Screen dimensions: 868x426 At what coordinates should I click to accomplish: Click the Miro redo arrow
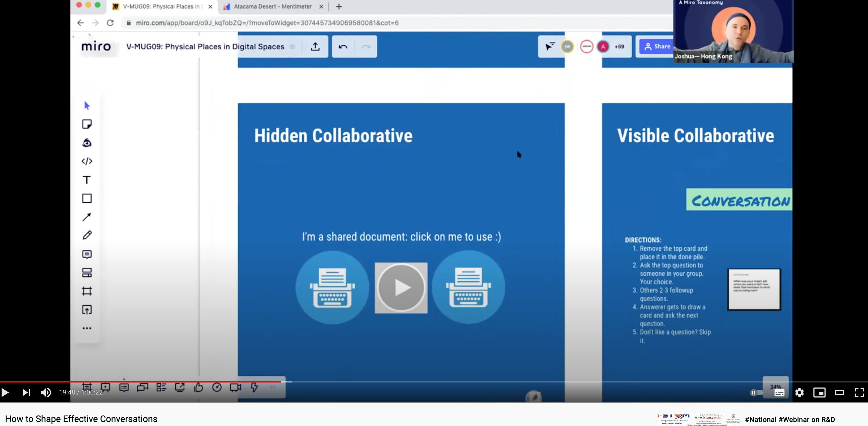[x=366, y=46]
